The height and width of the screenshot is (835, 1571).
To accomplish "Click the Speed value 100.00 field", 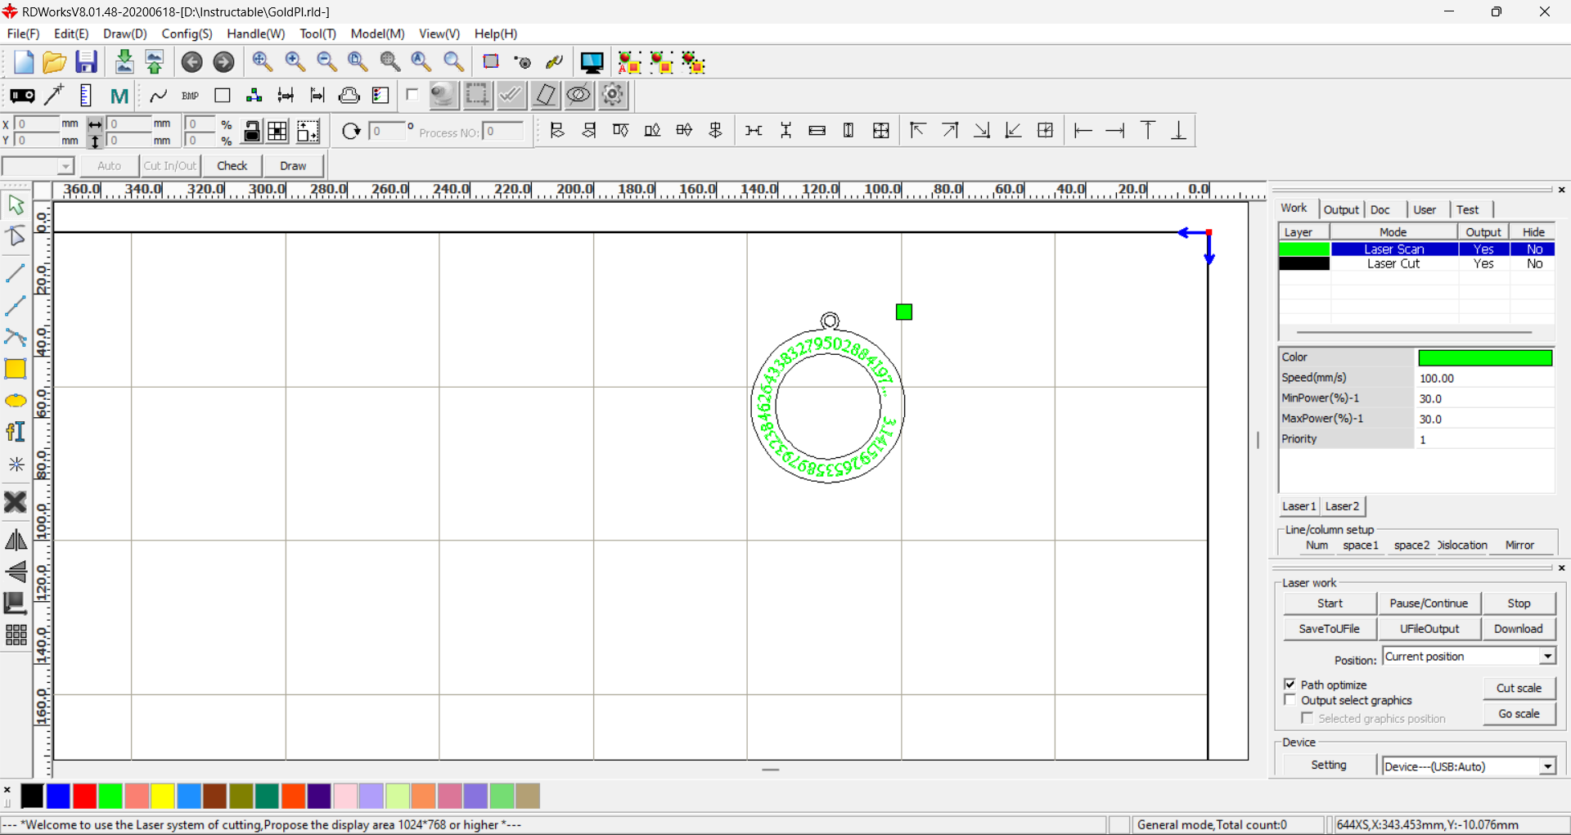I will pos(1484,378).
